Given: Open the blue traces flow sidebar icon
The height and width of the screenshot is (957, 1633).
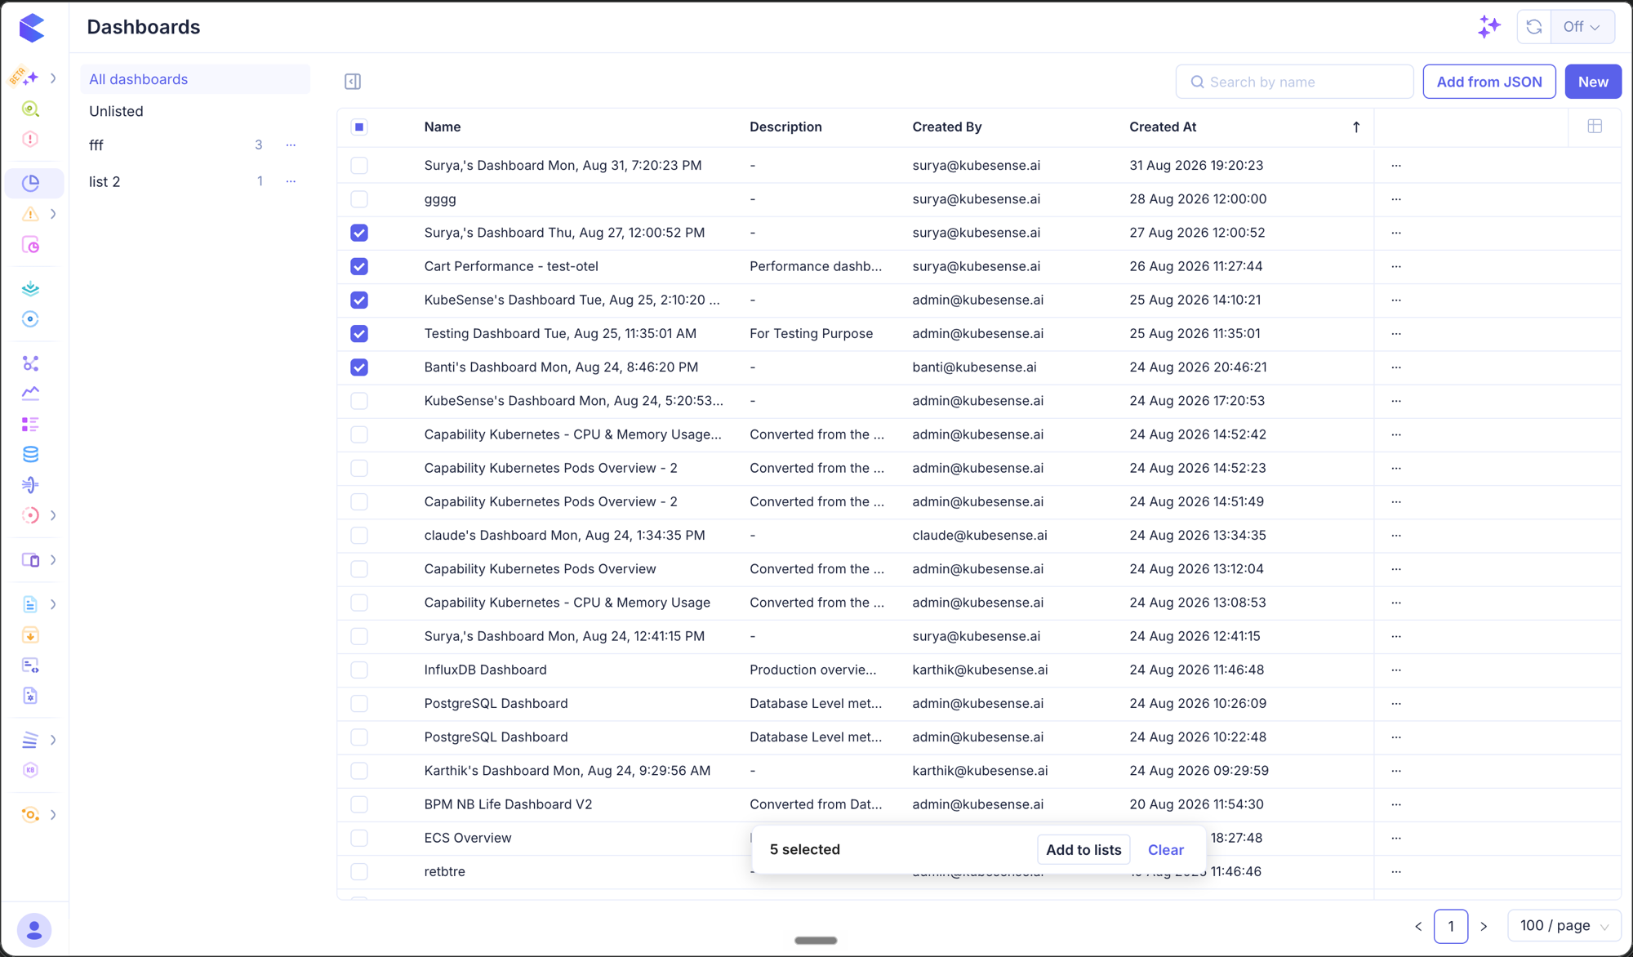Looking at the screenshot, I should pos(30,485).
